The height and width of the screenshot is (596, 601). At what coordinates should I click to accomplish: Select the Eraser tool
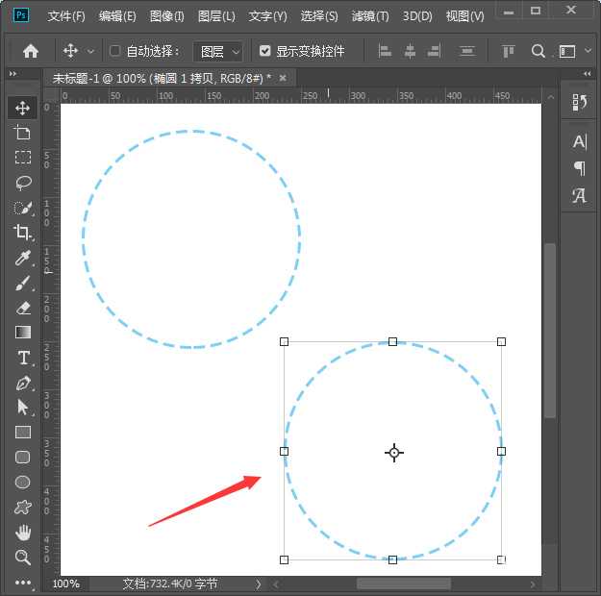coord(23,307)
